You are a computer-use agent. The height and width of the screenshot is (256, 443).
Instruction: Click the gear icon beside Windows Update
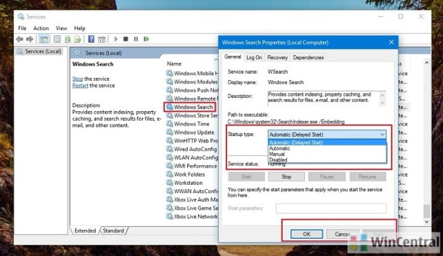169,132
